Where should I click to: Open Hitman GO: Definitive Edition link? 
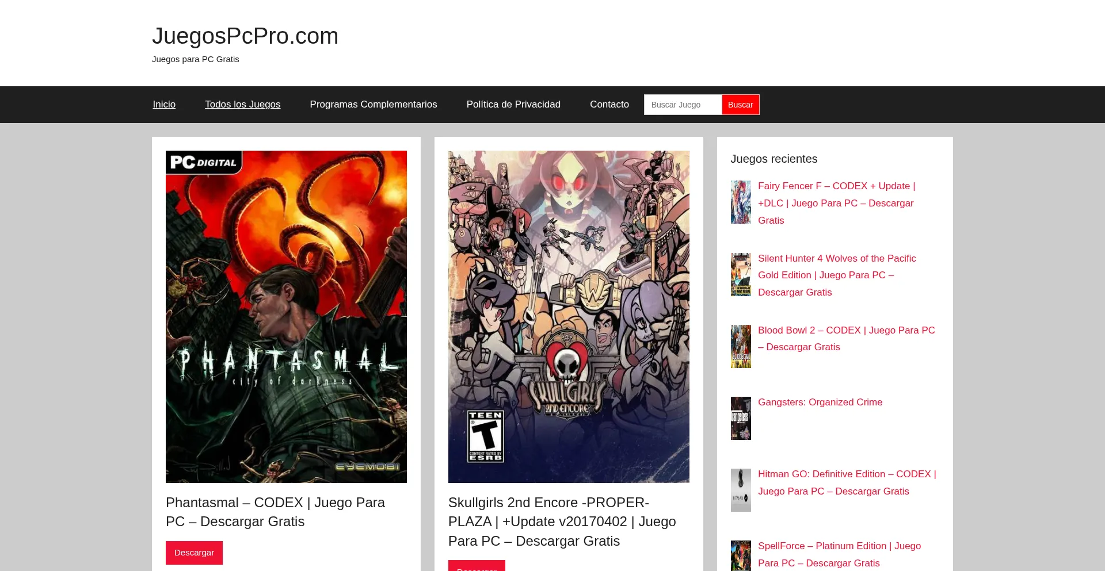pyautogui.click(x=847, y=482)
